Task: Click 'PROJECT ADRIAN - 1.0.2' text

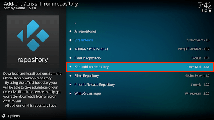Action: [194, 49]
